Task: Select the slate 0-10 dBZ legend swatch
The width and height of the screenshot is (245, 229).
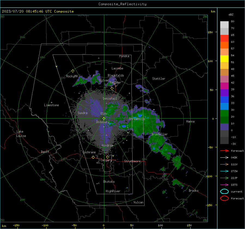Action: click(224, 127)
